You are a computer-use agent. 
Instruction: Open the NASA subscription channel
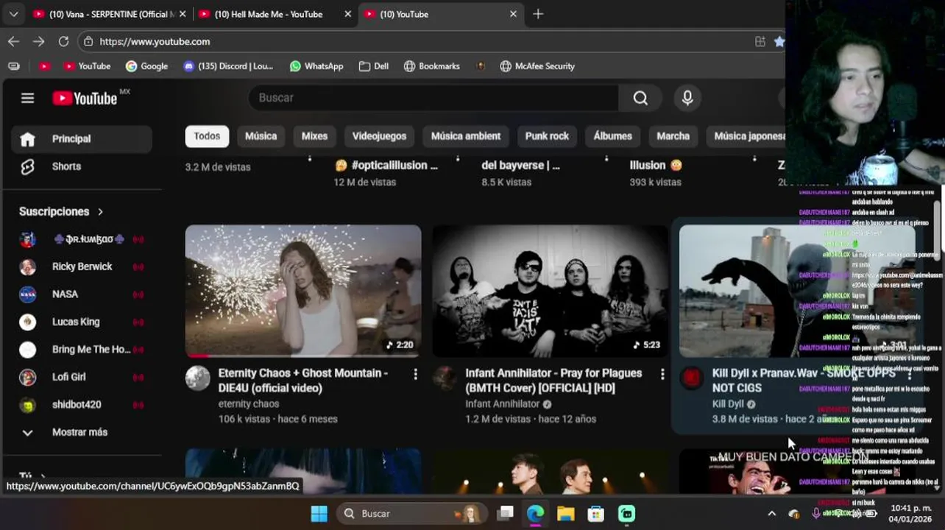tap(82, 294)
